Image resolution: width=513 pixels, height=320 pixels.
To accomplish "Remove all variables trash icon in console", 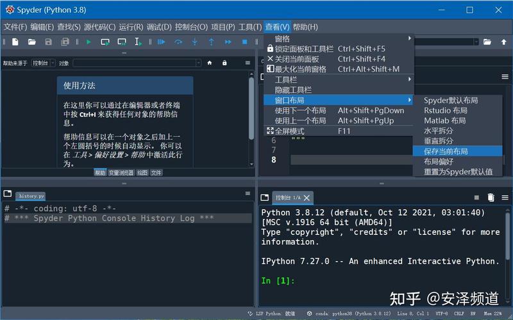I will pos(491,197).
